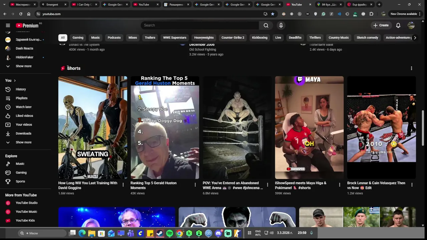
Task: Open Discord from the taskbar
Action: tap(219, 233)
